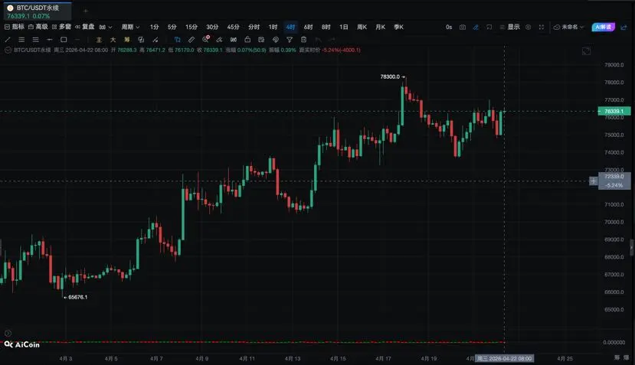Viewport: 635px width, 365px height.
Task: Expand chart pane with corner icon
Action: [586, 51]
